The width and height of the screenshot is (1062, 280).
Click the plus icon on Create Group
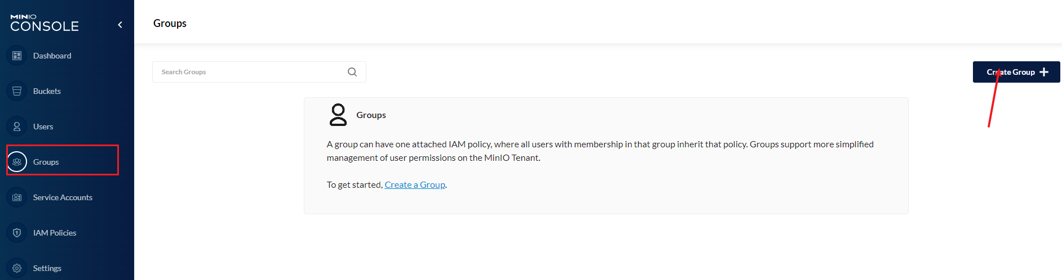coord(1044,72)
